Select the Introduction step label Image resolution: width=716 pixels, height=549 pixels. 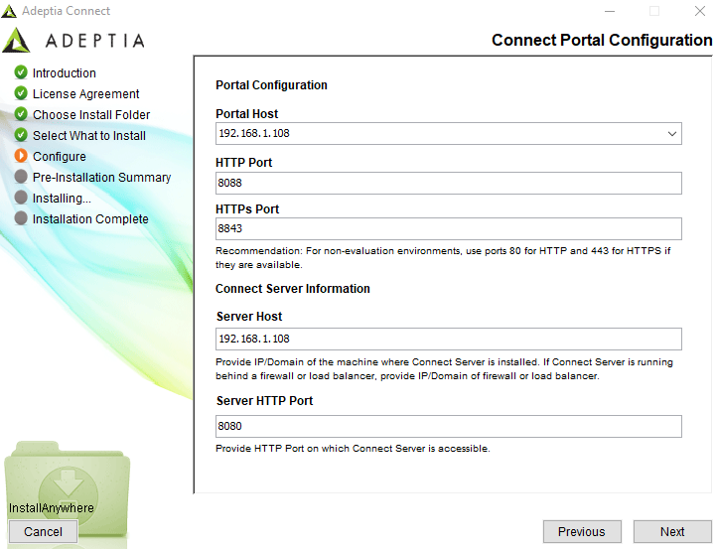(x=65, y=73)
